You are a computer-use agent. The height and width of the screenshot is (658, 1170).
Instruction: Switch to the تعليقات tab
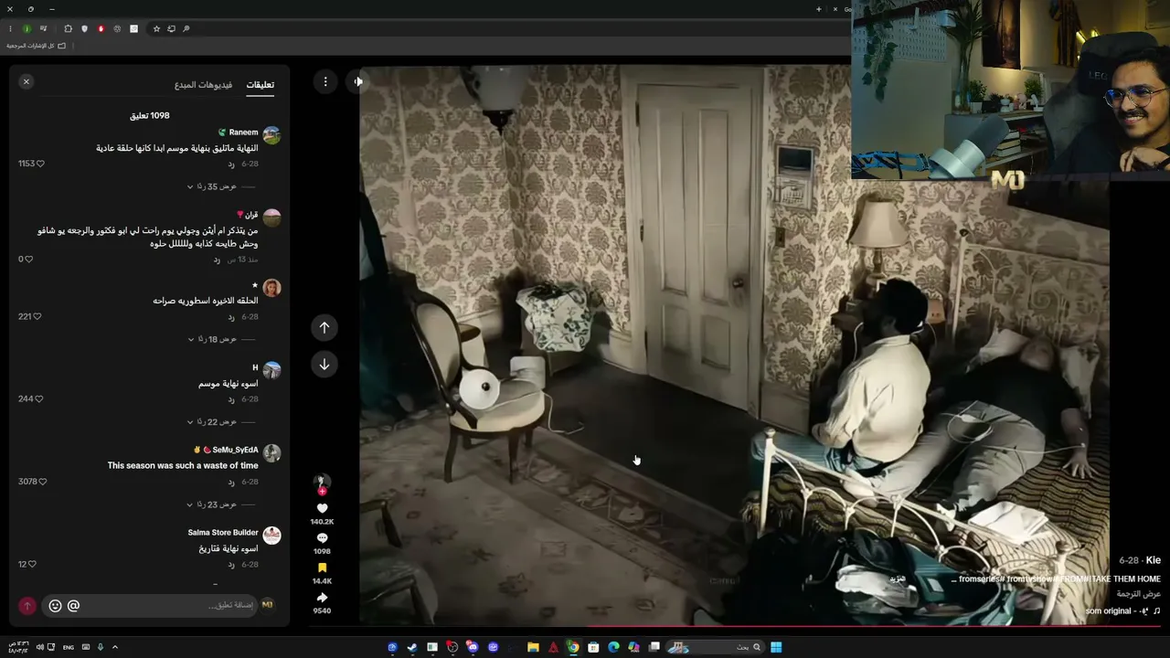261,85
